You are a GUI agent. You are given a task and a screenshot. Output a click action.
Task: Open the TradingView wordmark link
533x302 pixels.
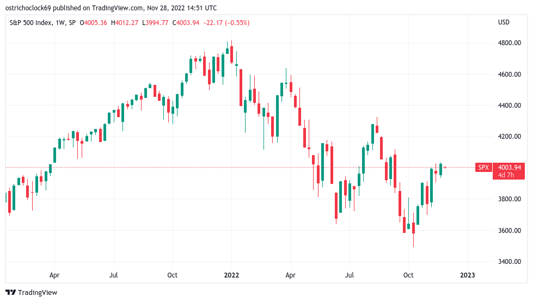pos(38,293)
